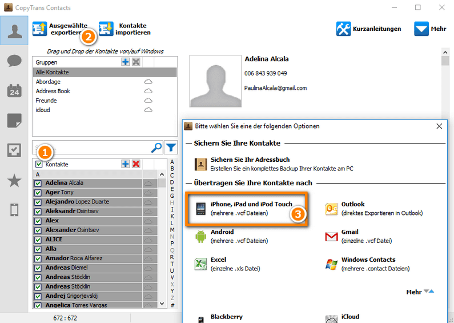Click the search magnifier icon
This screenshot has width=454, height=323.
pyautogui.click(x=156, y=147)
